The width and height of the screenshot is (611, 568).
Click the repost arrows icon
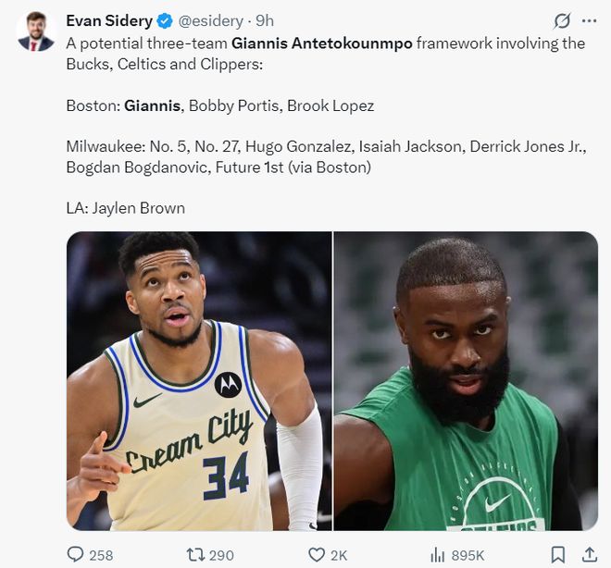pos(195,554)
